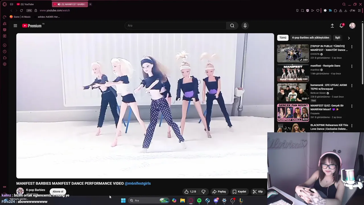Screen dimensions: 364x205
Task: Submit search with the magnifier button
Action: 232,26
